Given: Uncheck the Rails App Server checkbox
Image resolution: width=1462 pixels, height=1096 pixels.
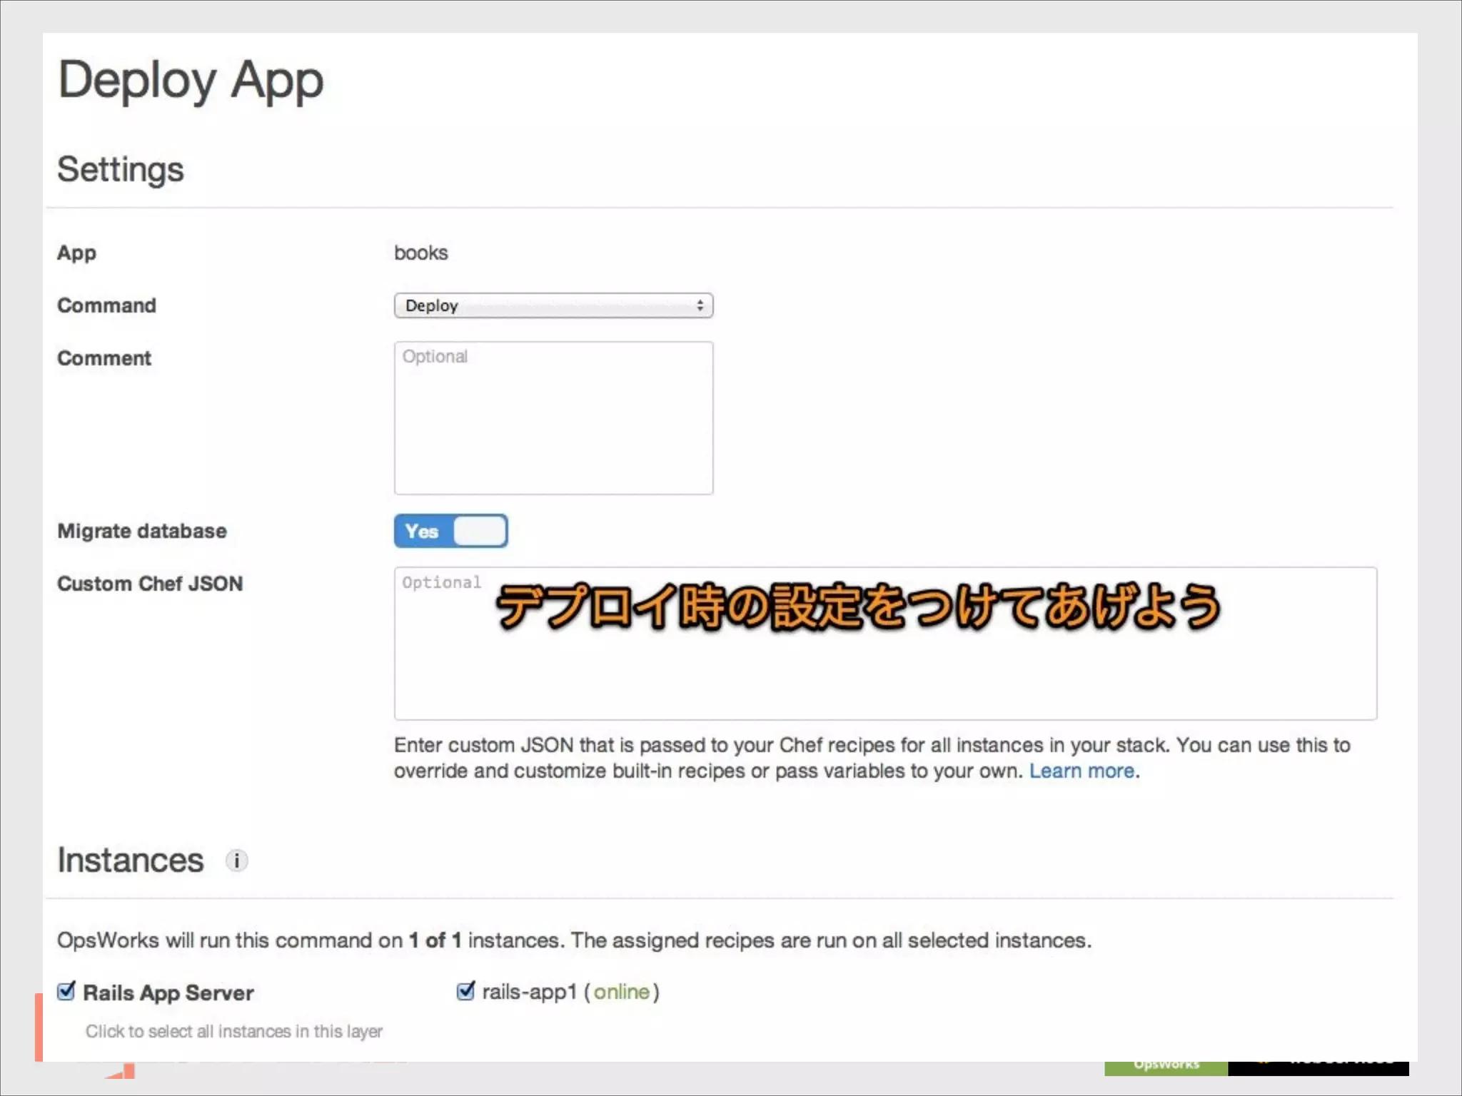Looking at the screenshot, I should click(66, 991).
